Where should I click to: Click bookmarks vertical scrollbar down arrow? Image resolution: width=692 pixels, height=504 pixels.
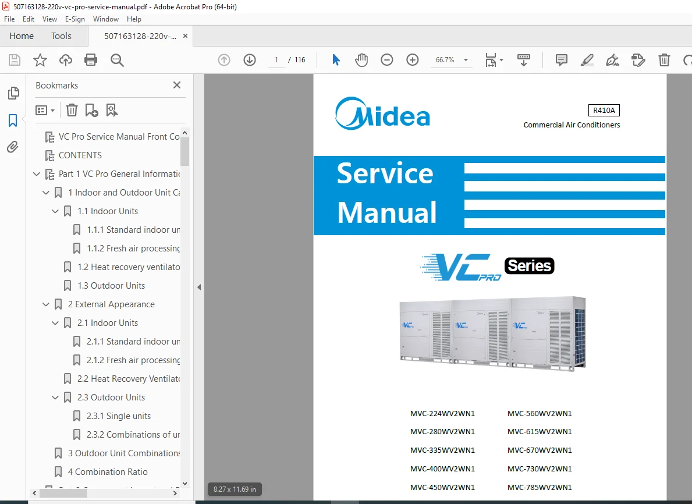tap(185, 483)
